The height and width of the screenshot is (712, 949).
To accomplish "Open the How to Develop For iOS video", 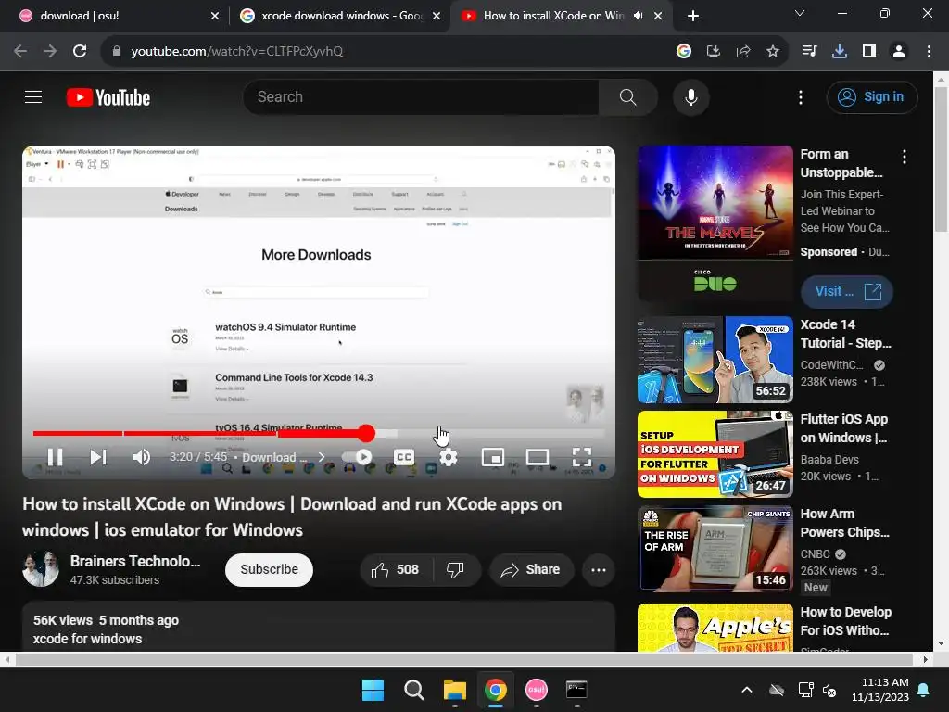I will (x=845, y=621).
